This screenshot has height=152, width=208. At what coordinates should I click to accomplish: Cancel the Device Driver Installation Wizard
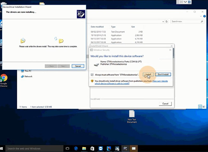[78, 66]
